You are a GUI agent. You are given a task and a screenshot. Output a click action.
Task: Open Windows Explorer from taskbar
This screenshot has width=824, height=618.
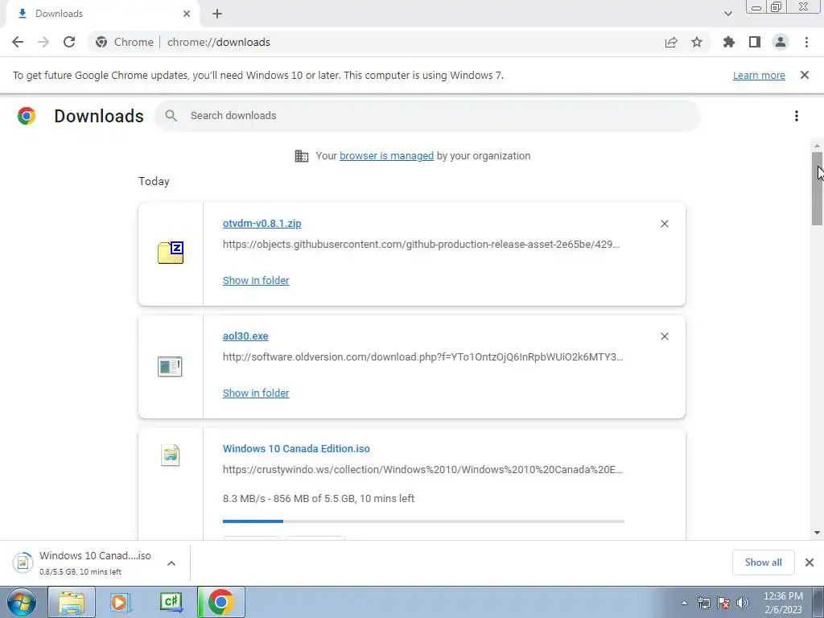pos(72,602)
